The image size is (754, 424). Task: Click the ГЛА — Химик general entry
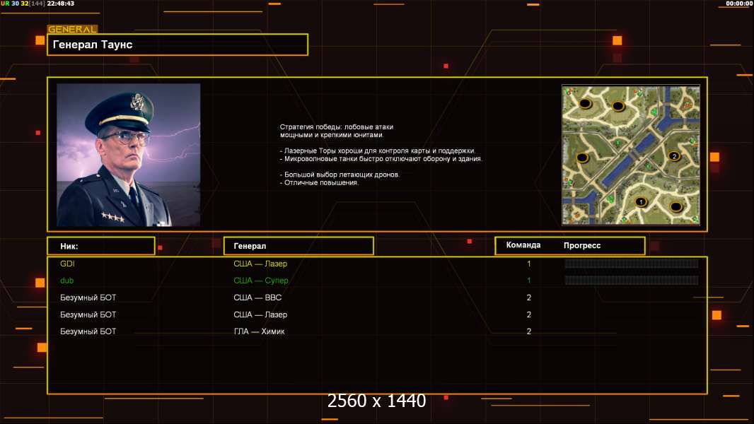click(259, 331)
